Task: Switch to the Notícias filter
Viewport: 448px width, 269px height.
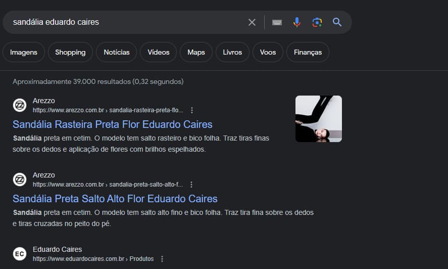Action: point(117,52)
